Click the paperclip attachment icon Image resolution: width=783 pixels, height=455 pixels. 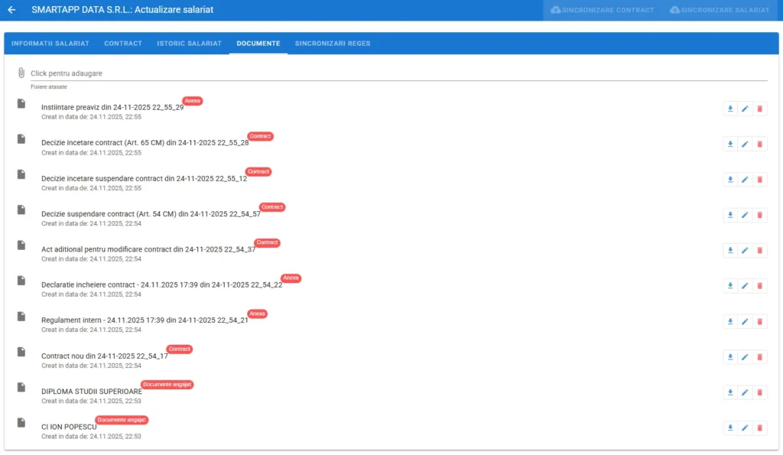tap(21, 73)
